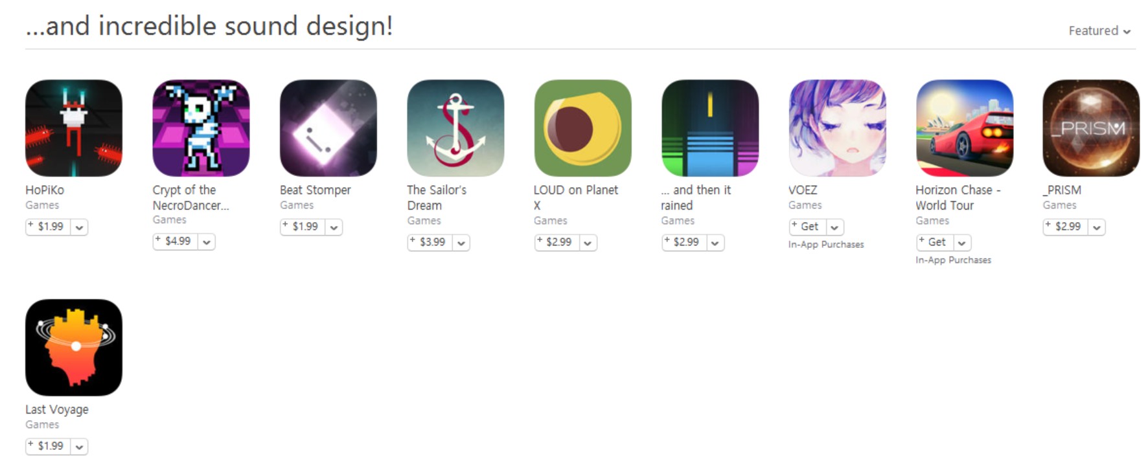Open the HoPiKo app icon

(74, 128)
